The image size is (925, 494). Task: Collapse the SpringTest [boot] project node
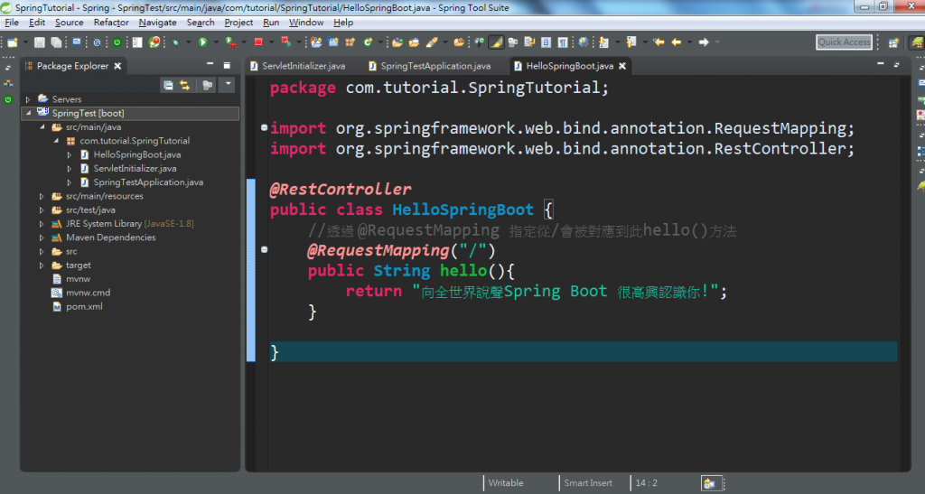[x=28, y=113]
